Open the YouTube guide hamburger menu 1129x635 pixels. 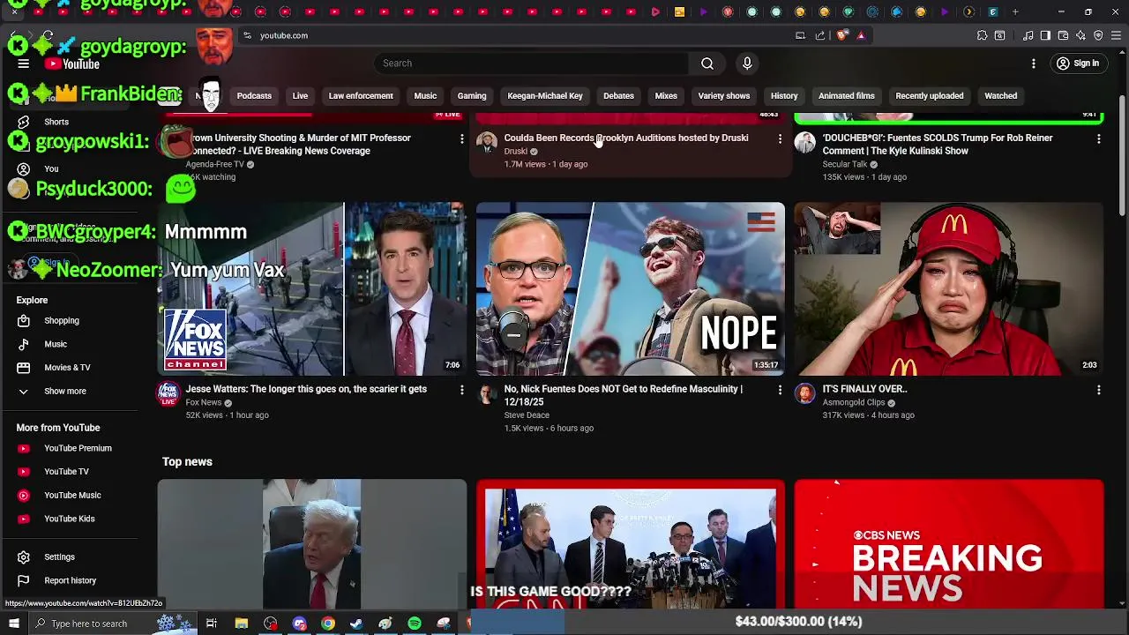coord(24,63)
